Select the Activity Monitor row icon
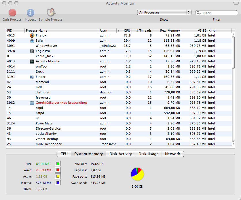The height and width of the screenshot is (200, 241). tap(32, 61)
